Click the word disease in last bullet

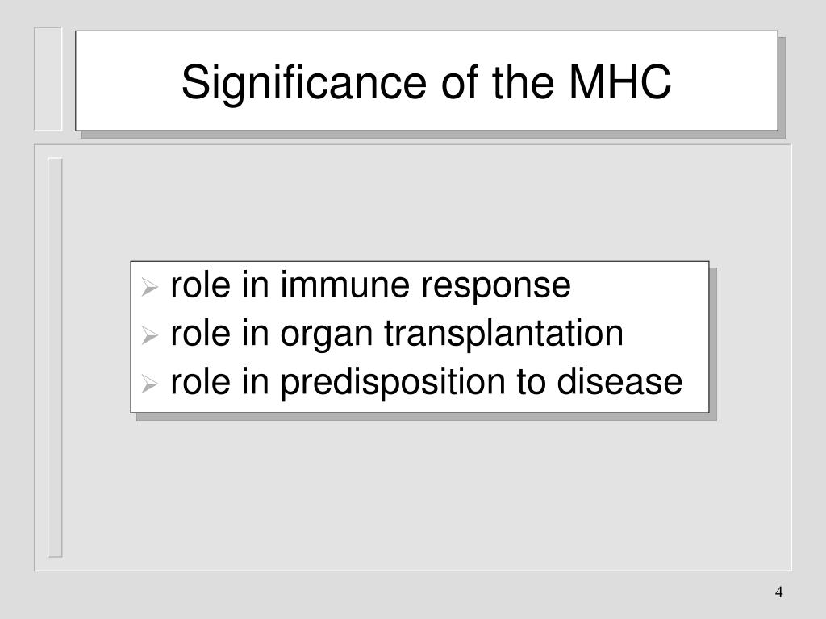click(619, 381)
